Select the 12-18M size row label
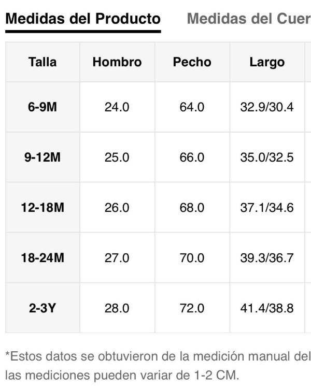This screenshot has width=311, height=388. 43,207
